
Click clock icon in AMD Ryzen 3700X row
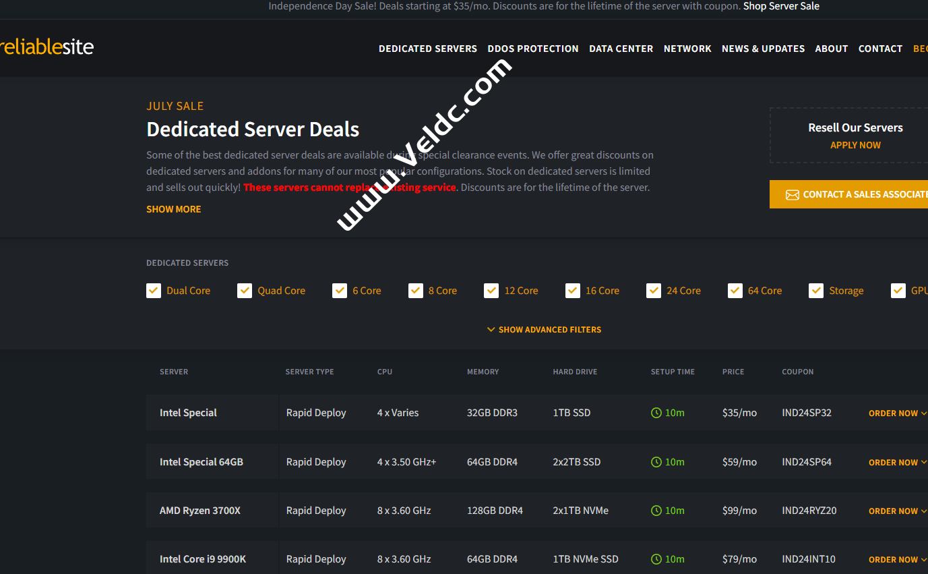pos(656,511)
